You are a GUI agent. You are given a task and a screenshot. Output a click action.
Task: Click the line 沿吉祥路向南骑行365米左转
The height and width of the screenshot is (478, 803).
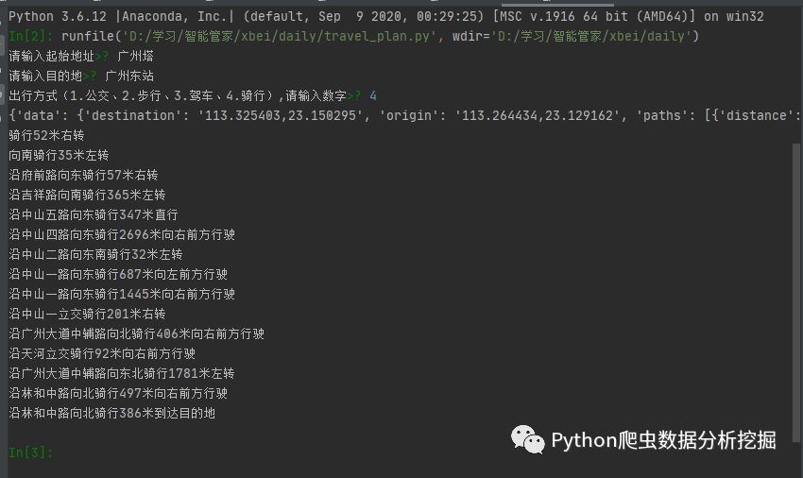pyautogui.click(x=87, y=195)
